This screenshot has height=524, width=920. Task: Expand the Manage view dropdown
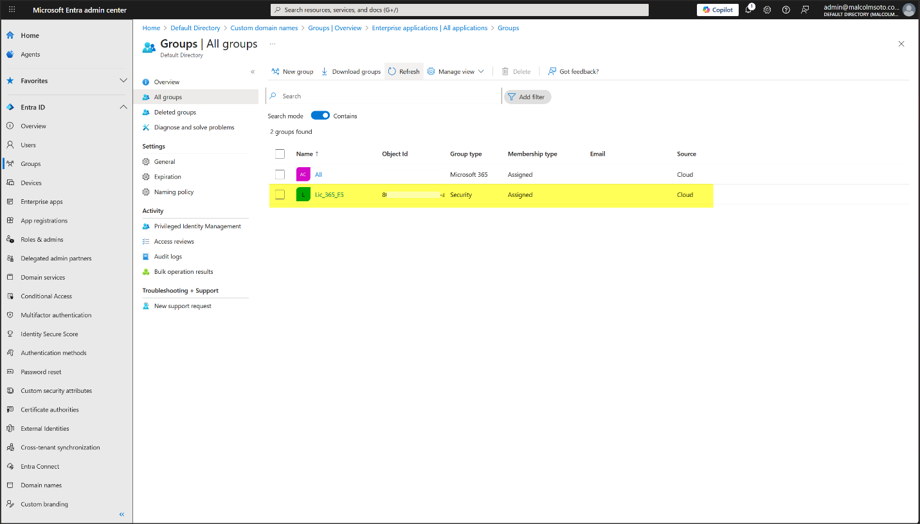click(x=456, y=71)
